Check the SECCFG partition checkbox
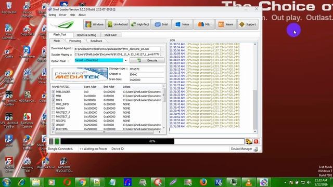This screenshot has width=333, height=187. click(x=53, y=121)
